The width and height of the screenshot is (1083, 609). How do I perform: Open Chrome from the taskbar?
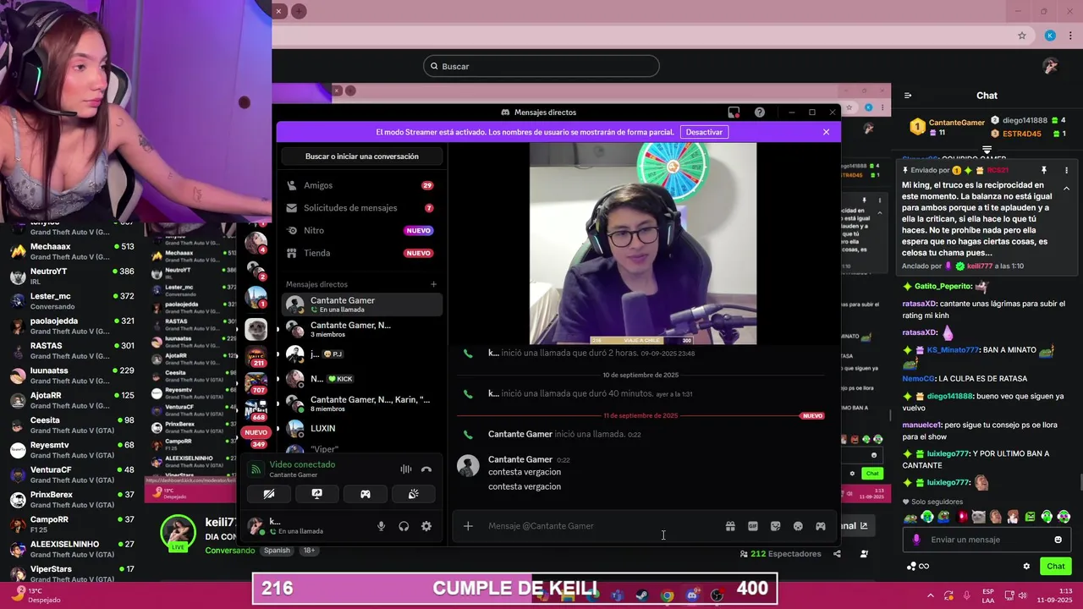[x=667, y=595]
